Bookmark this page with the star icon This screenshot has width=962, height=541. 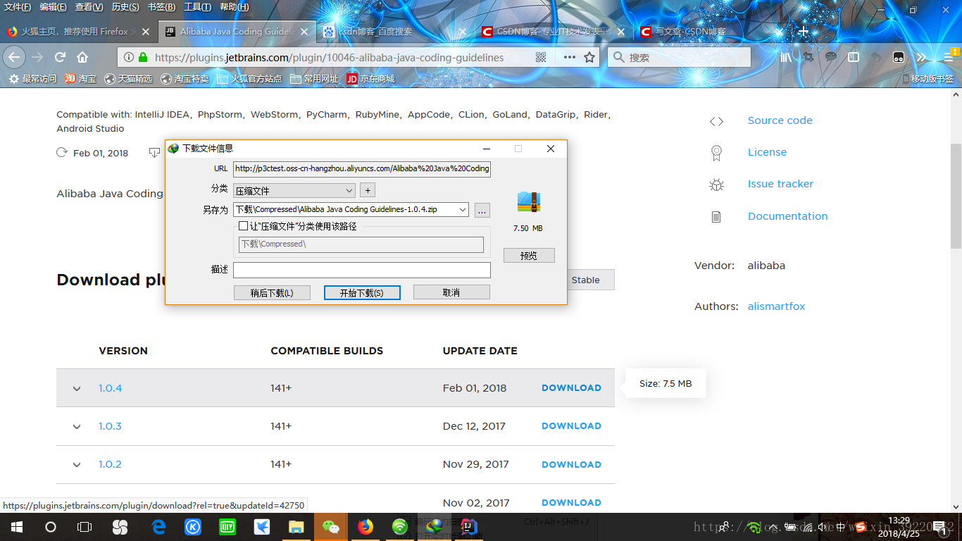click(x=589, y=57)
